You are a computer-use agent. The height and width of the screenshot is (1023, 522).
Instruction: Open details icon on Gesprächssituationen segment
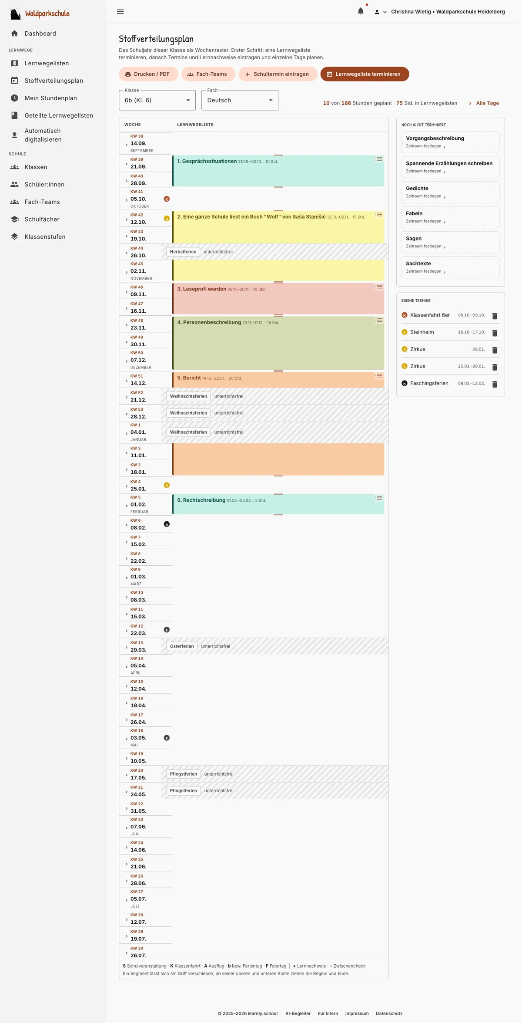click(379, 159)
